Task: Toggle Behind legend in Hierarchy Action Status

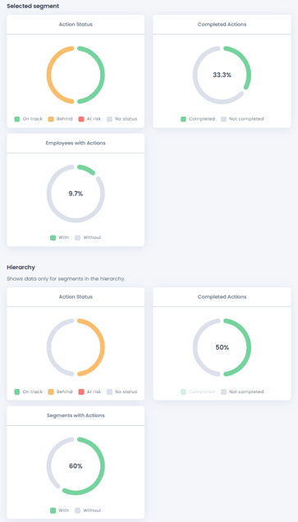Action: point(60,391)
